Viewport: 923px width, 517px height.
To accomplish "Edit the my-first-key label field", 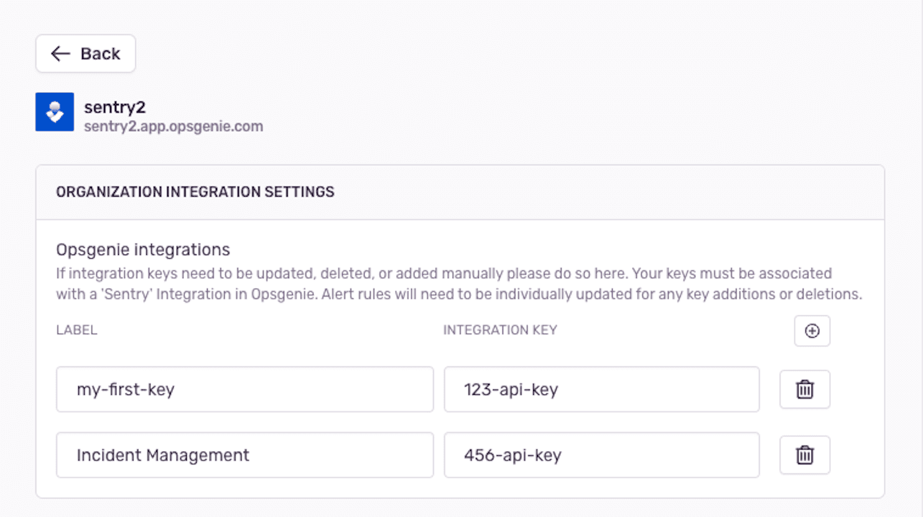I will pos(244,389).
